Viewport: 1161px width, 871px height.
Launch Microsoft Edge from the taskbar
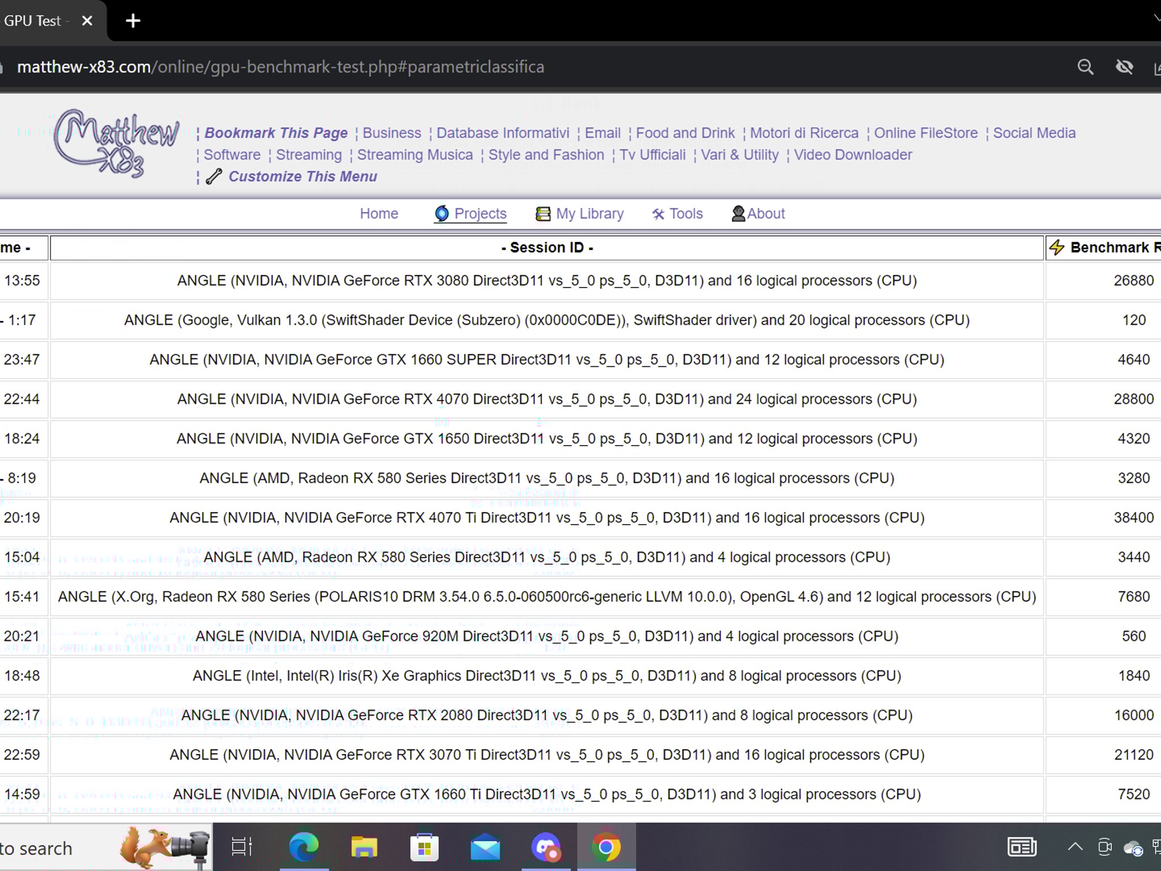click(x=304, y=847)
